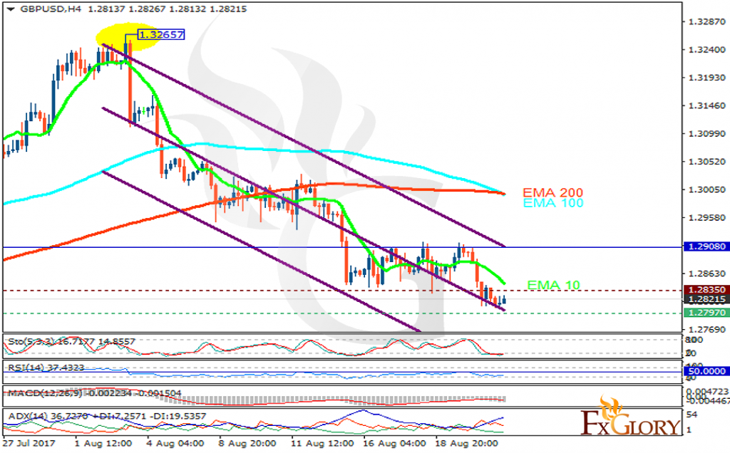
Task: Click the 8 Aug 20:00 time label
Action: pyautogui.click(x=247, y=443)
